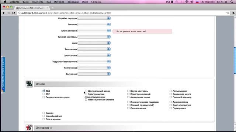The image size is (236, 132).
Task: Tick the Сервисная книга checkbox
Action: [171, 94]
